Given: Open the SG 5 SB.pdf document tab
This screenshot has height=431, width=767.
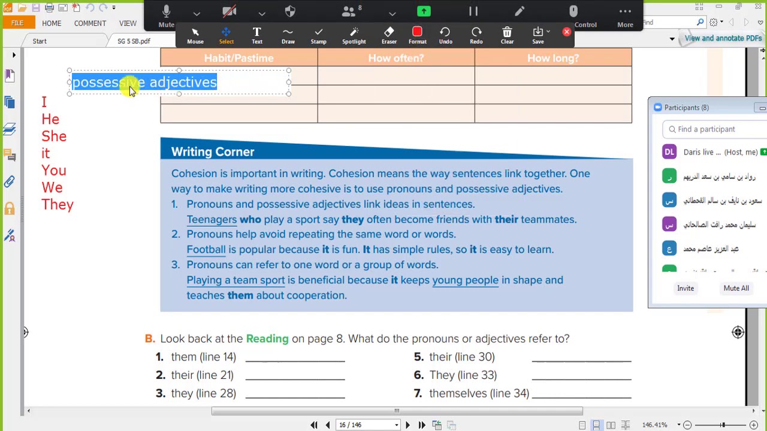Looking at the screenshot, I should [x=134, y=41].
